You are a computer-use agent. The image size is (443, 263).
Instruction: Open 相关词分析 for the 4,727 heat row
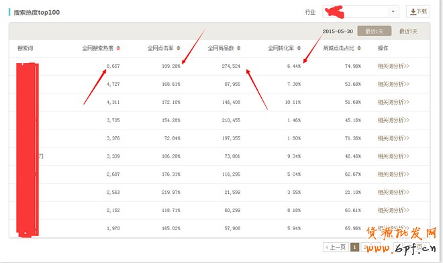pyautogui.click(x=393, y=84)
